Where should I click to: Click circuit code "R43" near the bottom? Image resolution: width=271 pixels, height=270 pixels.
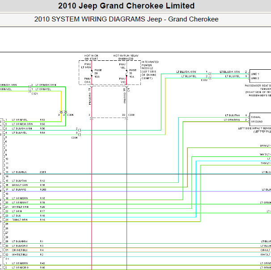(42, 263)
